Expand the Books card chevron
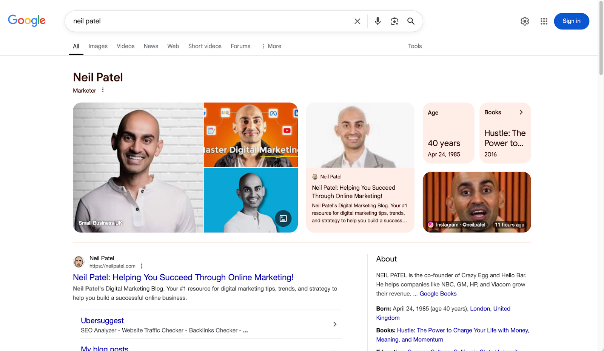 [521, 112]
